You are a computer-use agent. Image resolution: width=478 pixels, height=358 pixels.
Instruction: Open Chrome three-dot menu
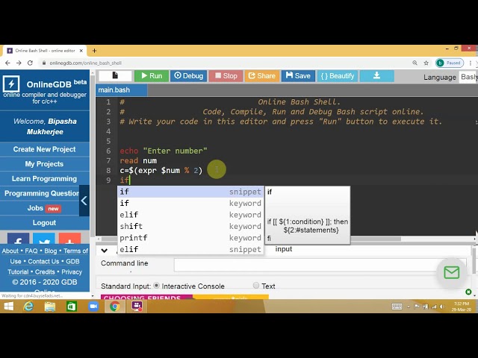(471, 63)
